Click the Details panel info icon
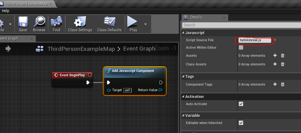This screenshot has height=133, width=301. (x=186, y=17)
